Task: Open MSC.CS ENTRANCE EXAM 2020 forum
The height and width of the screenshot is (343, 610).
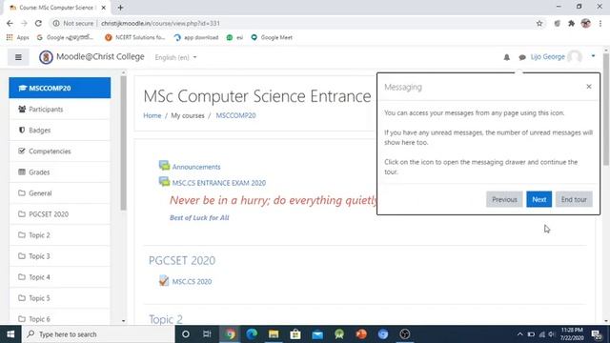Action: point(219,183)
